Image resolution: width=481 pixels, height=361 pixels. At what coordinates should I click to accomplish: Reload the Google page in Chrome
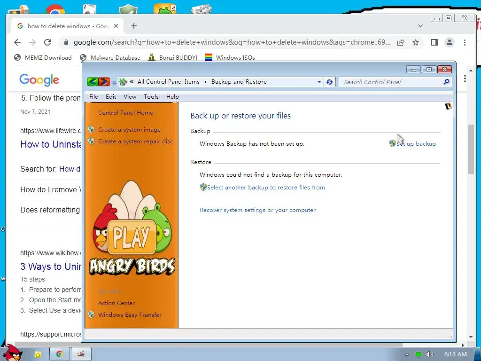pyautogui.click(x=47, y=42)
